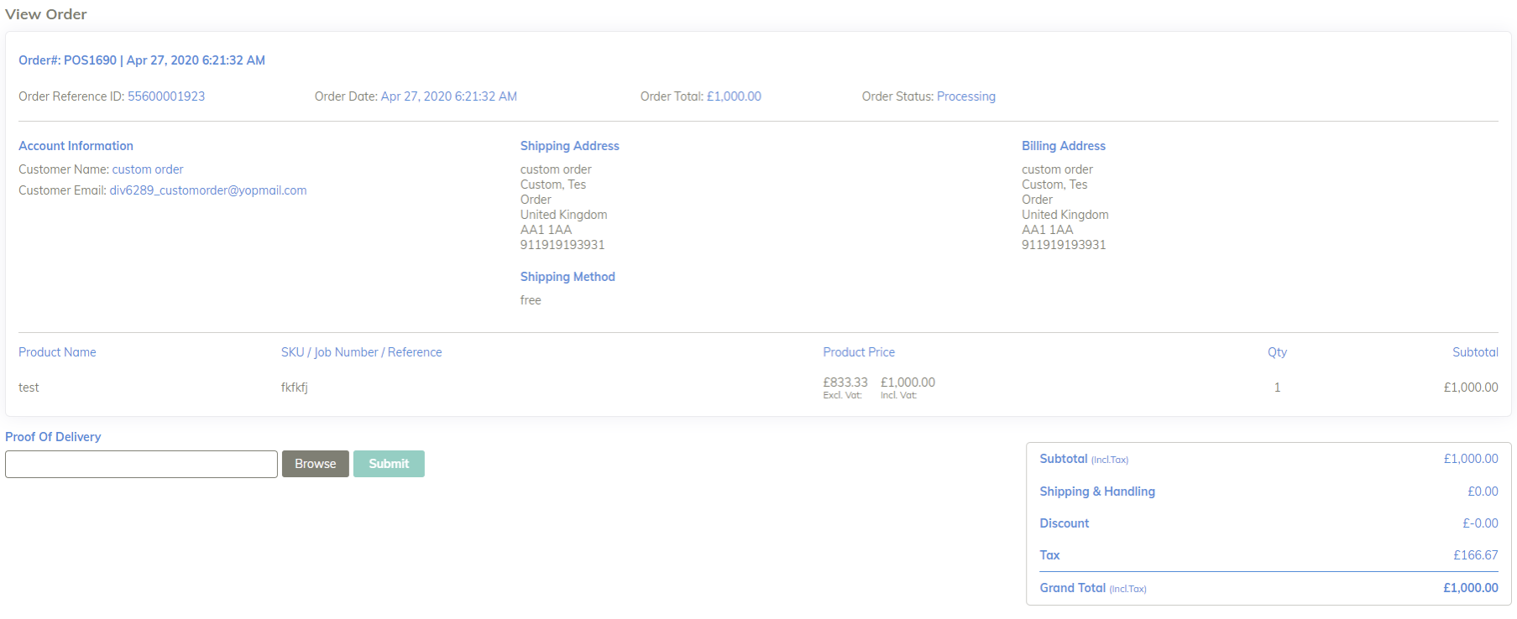This screenshot has width=1517, height=619.
Task: Select Order Reference ID 55600001923
Action: (166, 96)
